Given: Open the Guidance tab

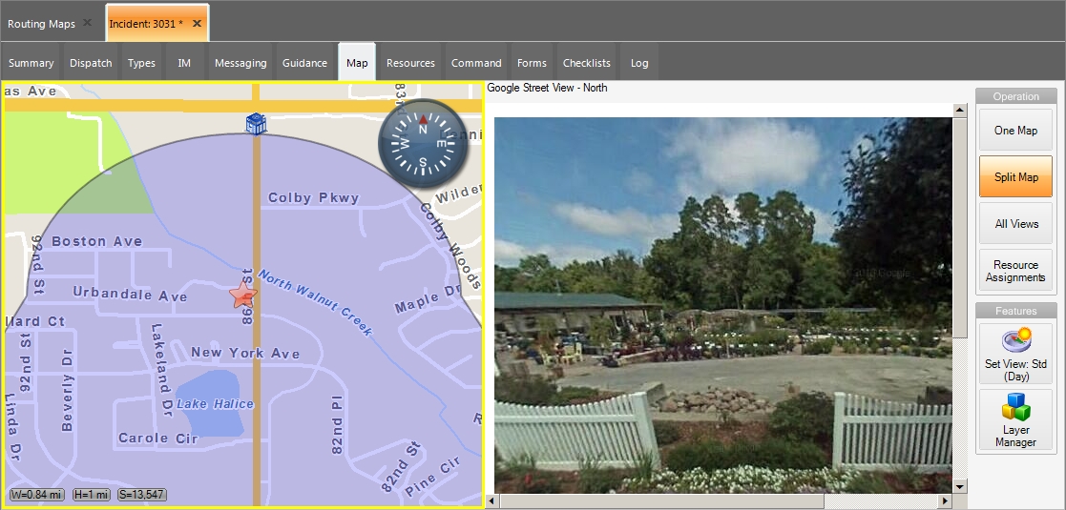Looking at the screenshot, I should point(304,63).
